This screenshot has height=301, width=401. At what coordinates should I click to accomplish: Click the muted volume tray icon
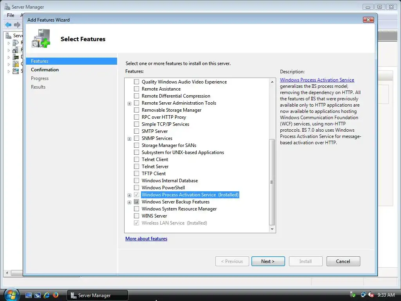click(371, 295)
